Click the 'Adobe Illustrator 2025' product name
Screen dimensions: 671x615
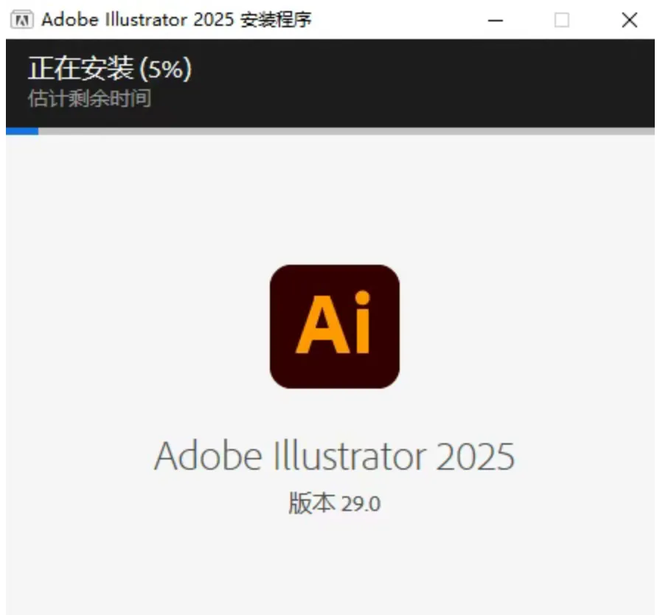[x=334, y=456]
